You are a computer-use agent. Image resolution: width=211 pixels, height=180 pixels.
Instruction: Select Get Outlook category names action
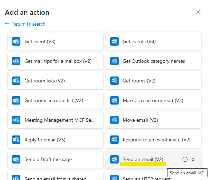pos(153,61)
